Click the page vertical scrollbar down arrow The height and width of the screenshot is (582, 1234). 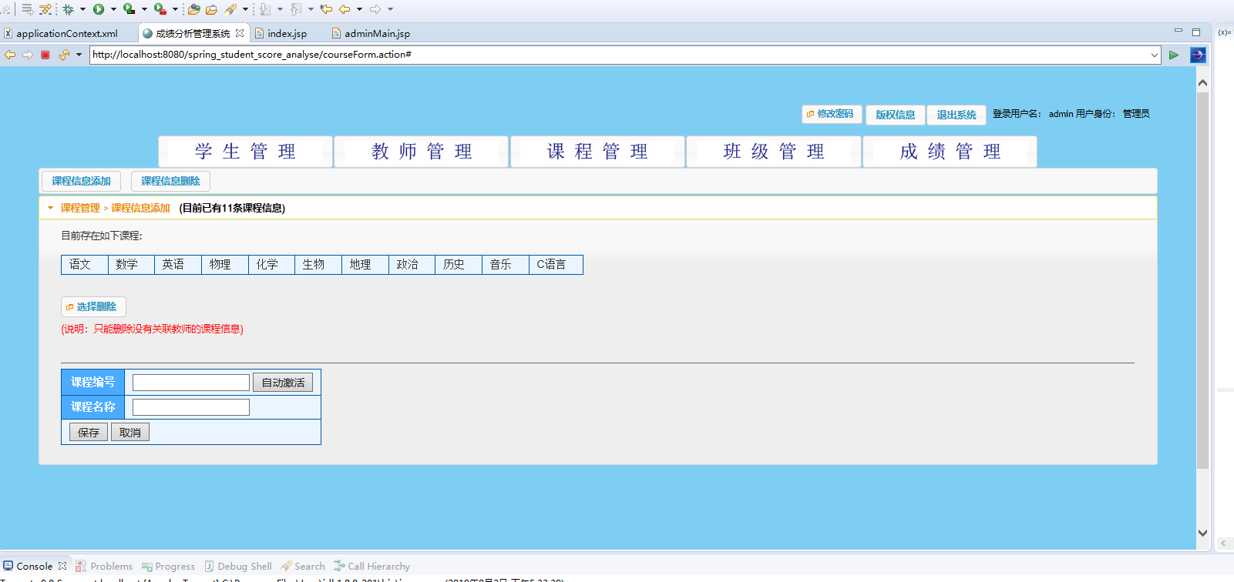[x=1202, y=533]
